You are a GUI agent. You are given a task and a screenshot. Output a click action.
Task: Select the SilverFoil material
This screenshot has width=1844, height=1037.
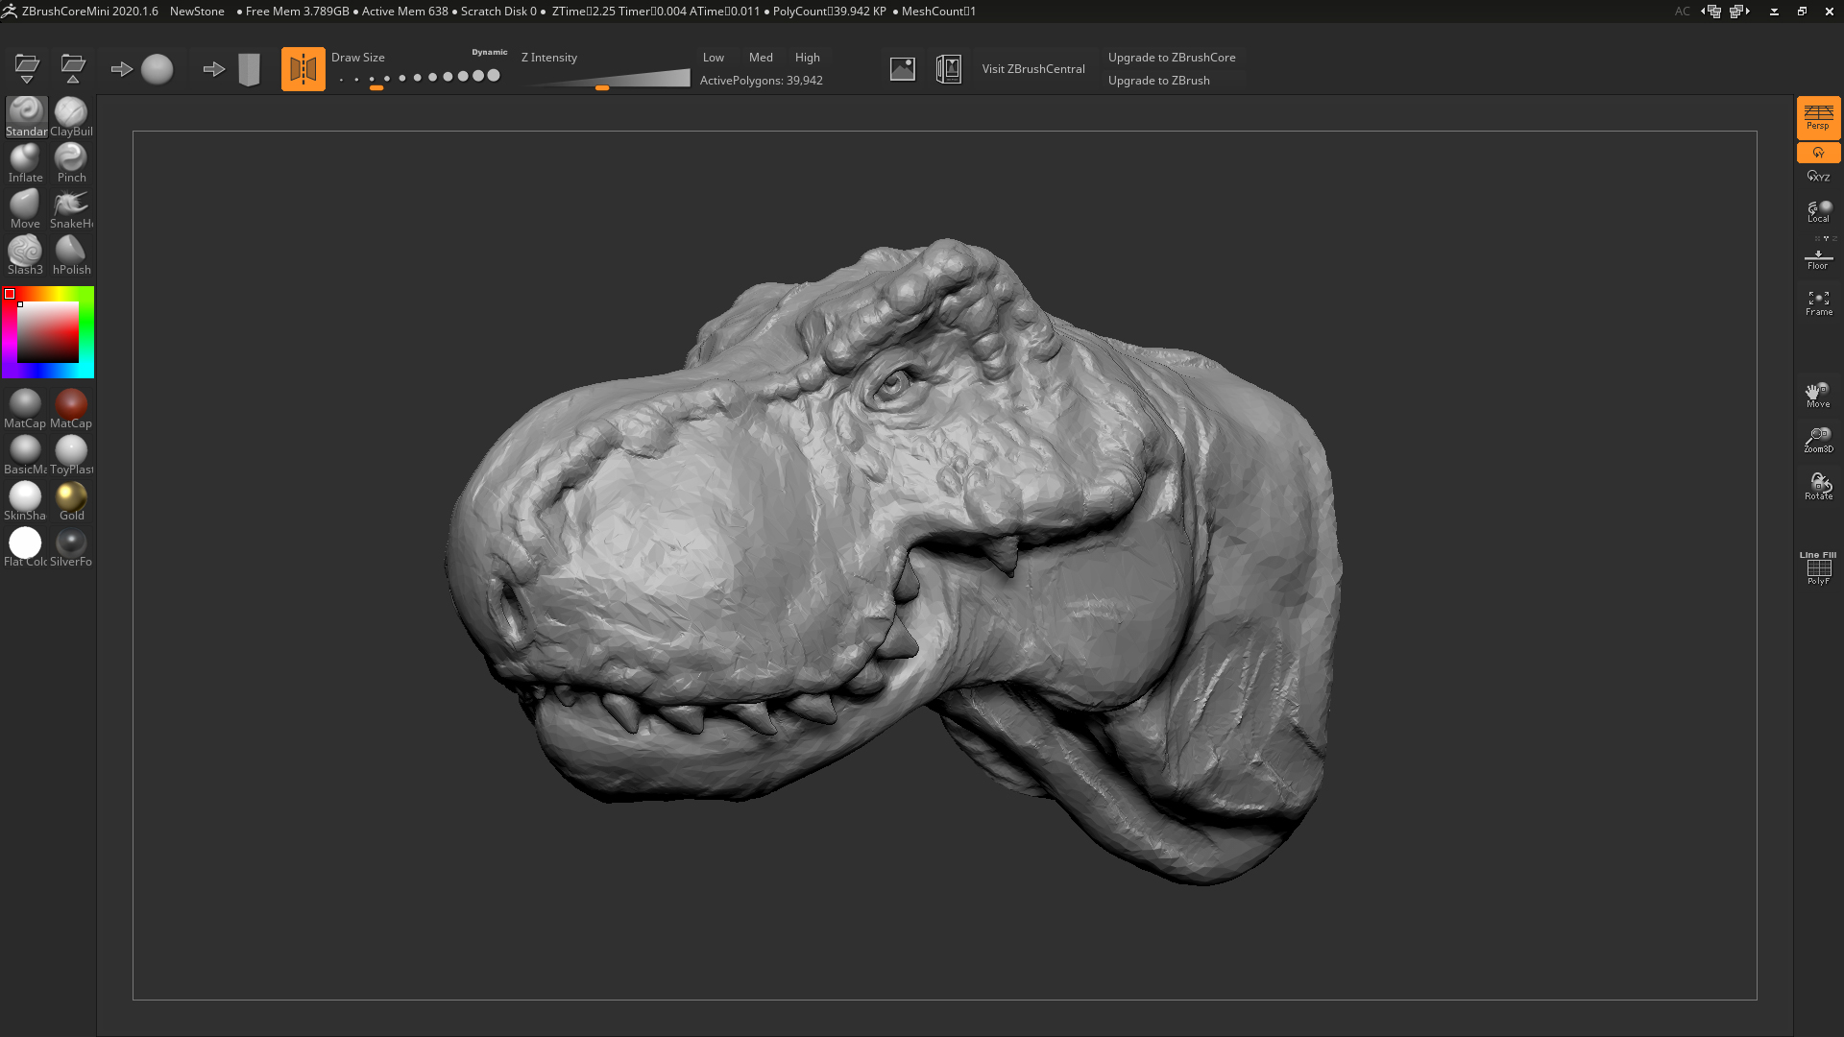(x=71, y=547)
